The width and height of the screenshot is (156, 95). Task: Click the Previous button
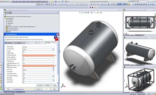(38, 89)
